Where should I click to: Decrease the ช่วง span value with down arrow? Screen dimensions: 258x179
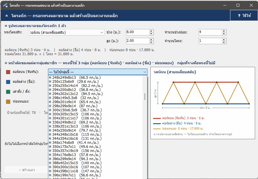[x=151, y=34]
